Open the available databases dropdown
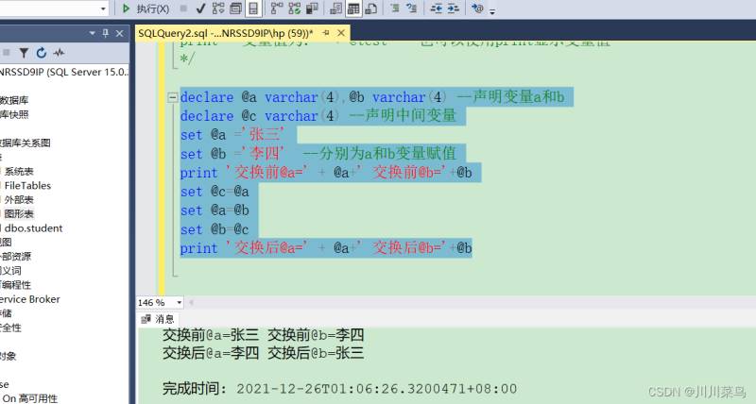Screen dimensions: 756x404 [103, 8]
